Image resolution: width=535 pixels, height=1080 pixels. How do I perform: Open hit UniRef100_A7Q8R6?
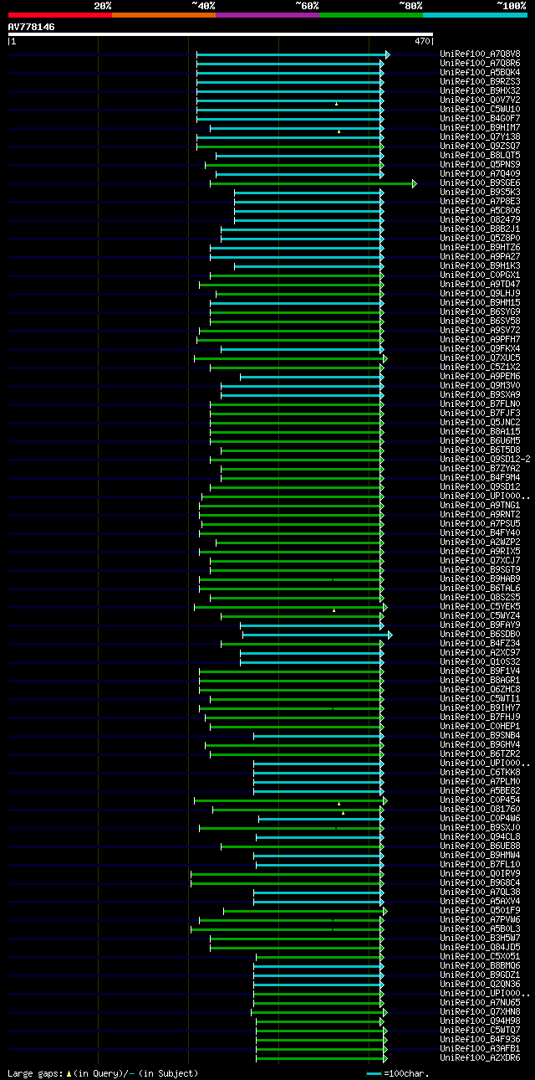(480, 64)
